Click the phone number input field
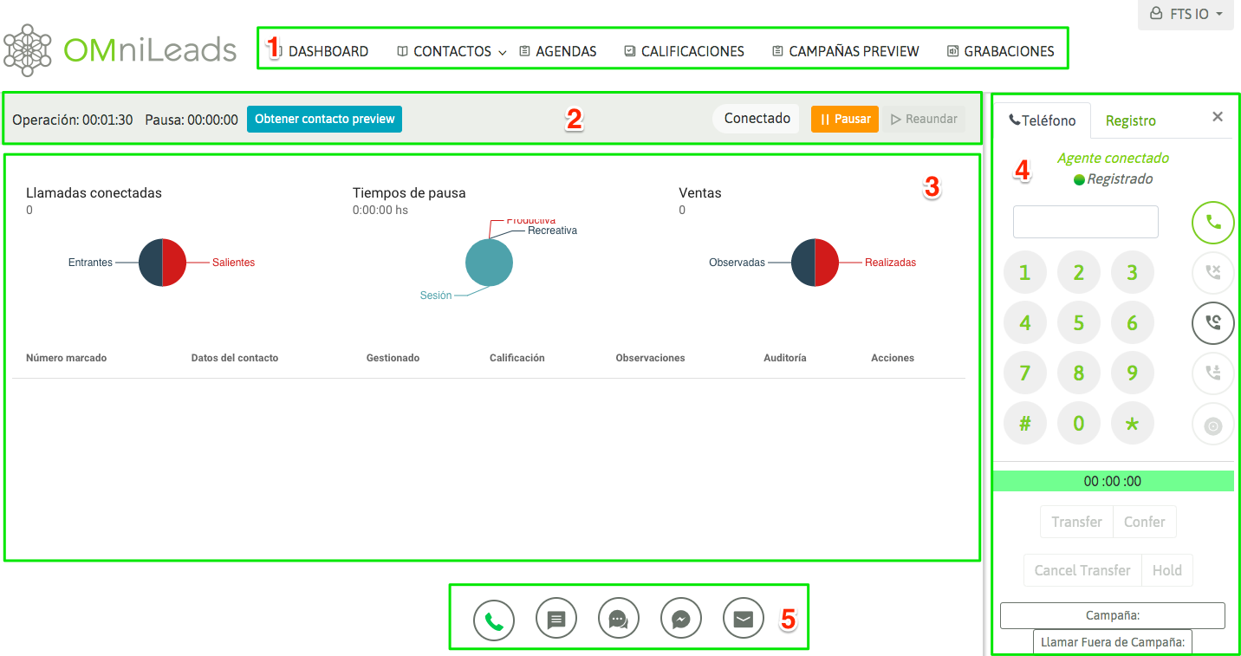This screenshot has height=656, width=1241. 1085,222
